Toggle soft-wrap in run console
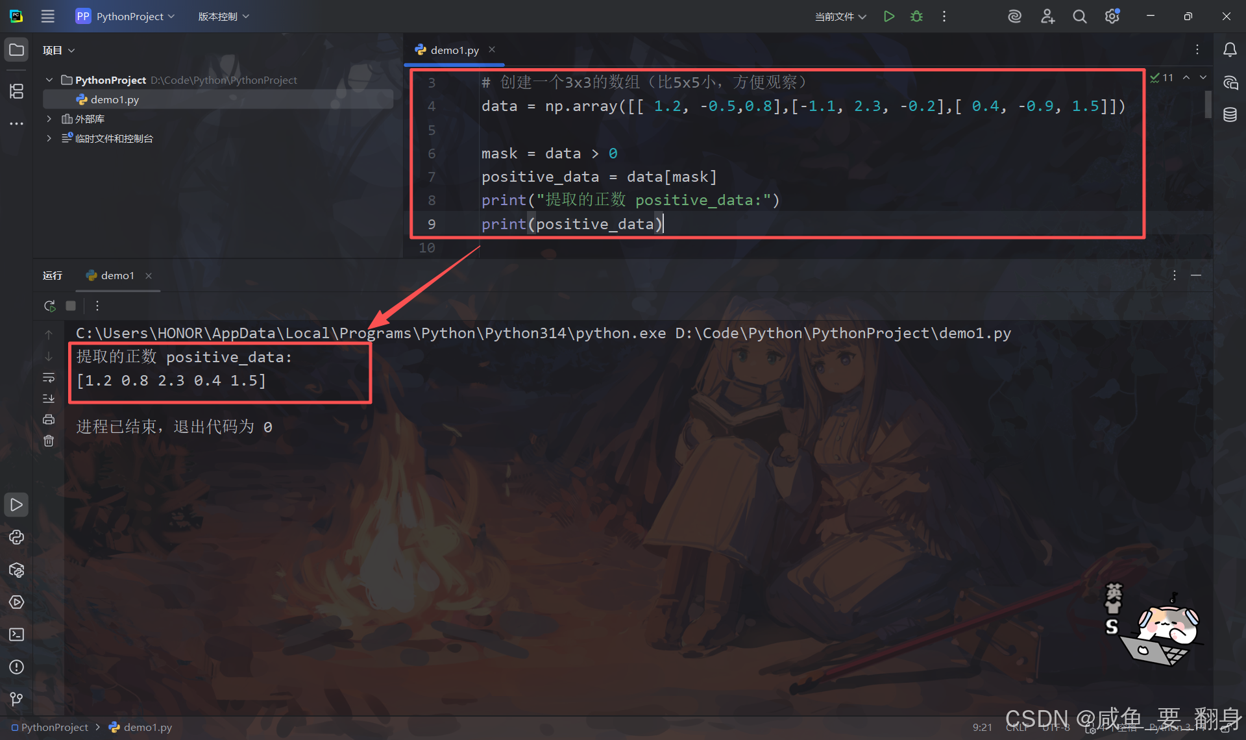 [49, 377]
